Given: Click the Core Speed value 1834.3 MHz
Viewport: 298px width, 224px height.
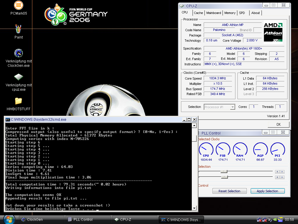Looking at the screenshot, I should pyautogui.click(x=218, y=78).
